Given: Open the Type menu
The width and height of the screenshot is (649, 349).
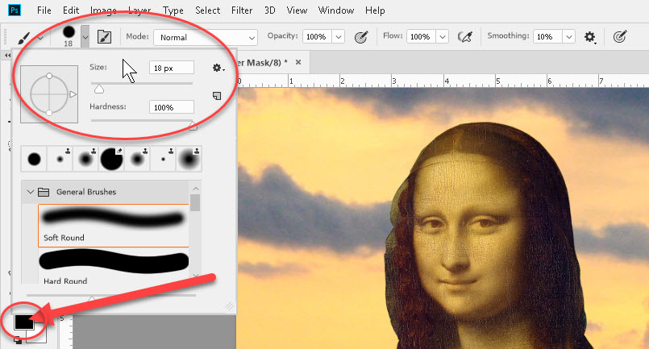Looking at the screenshot, I should click(x=173, y=10).
